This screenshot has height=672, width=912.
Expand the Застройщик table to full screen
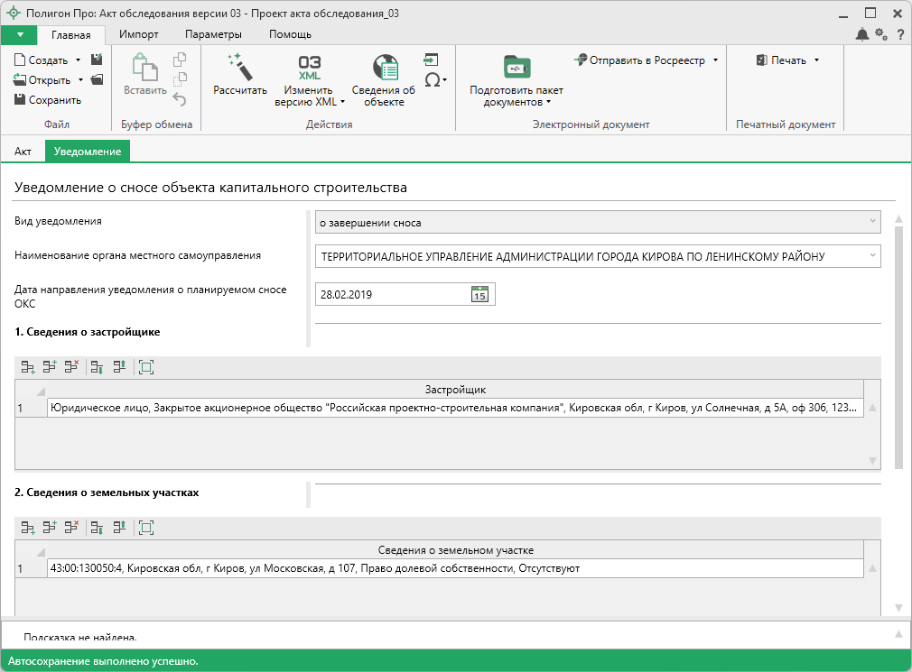146,367
